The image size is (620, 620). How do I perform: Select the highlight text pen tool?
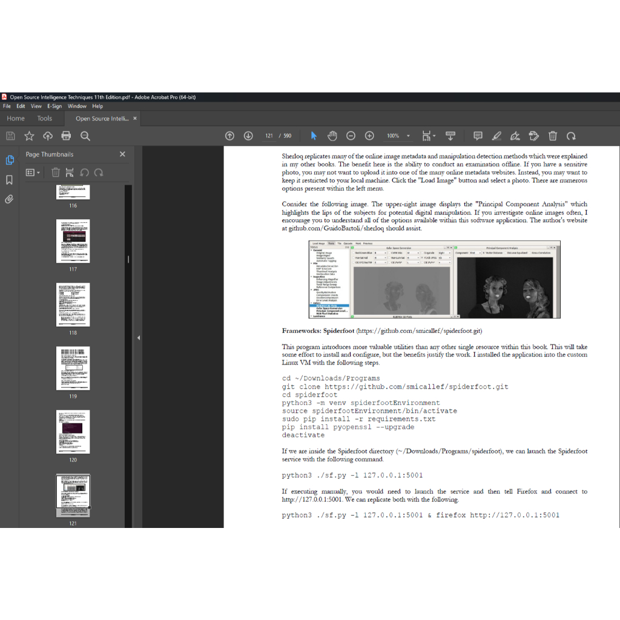pos(496,136)
